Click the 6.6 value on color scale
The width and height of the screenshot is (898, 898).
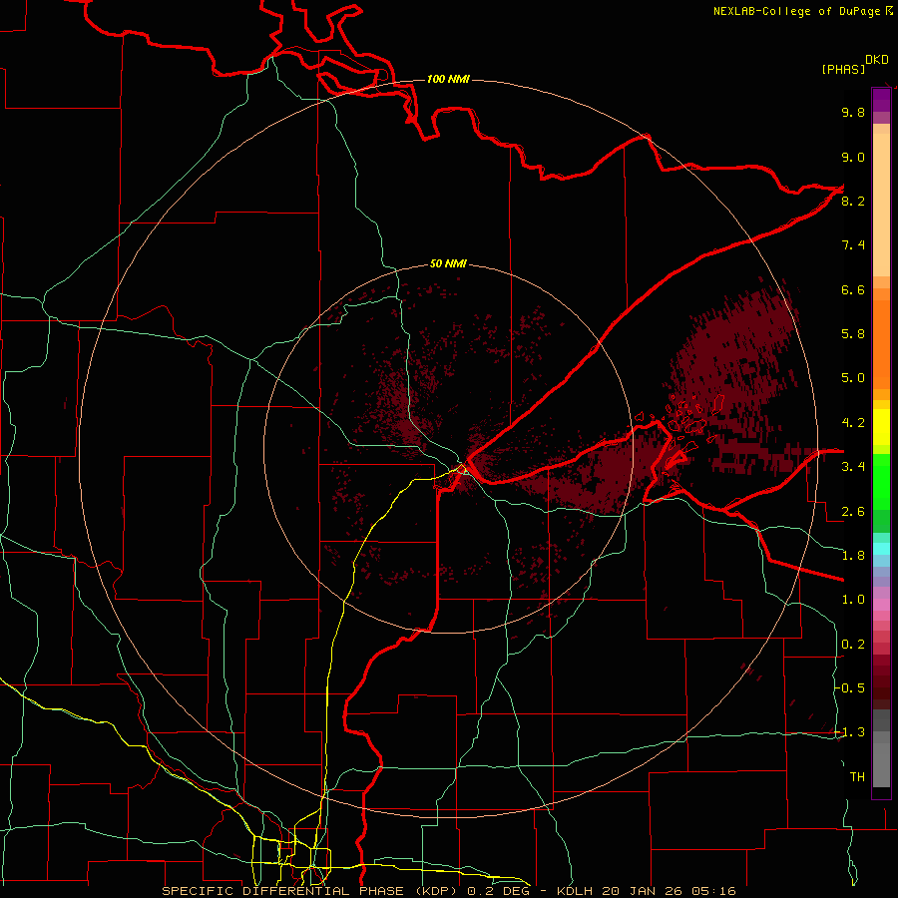click(x=853, y=289)
